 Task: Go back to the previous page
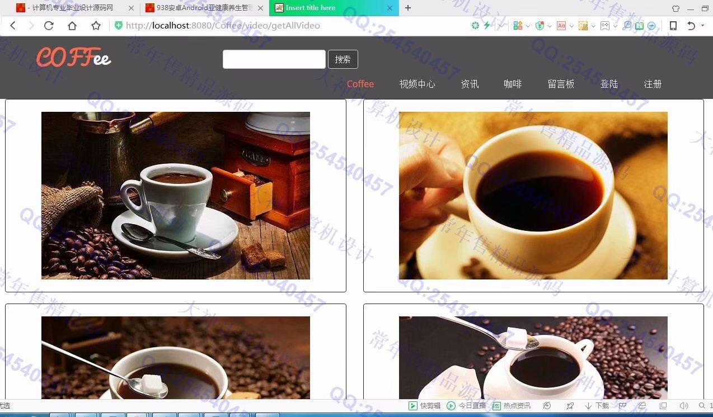13,26
